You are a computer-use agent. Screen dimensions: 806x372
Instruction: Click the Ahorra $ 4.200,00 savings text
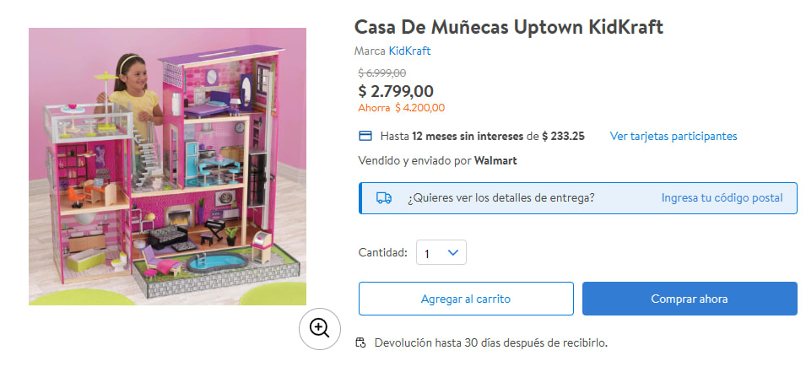coord(402,108)
